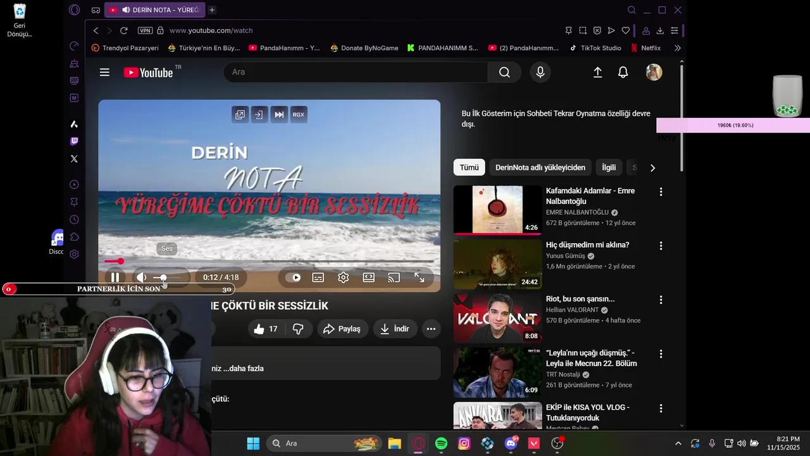
Task: Open Twitch in the Opera sidebar
Action: 74,141
